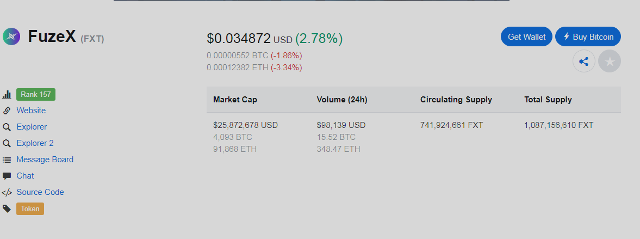Click the orange Token badge

(30, 209)
